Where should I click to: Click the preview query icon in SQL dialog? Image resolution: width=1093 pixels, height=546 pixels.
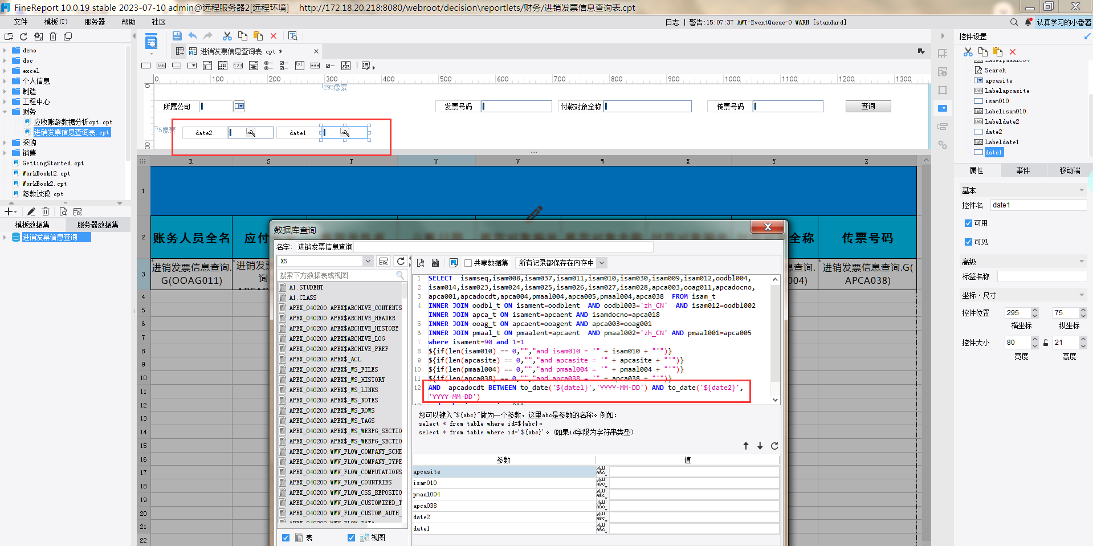tap(421, 263)
